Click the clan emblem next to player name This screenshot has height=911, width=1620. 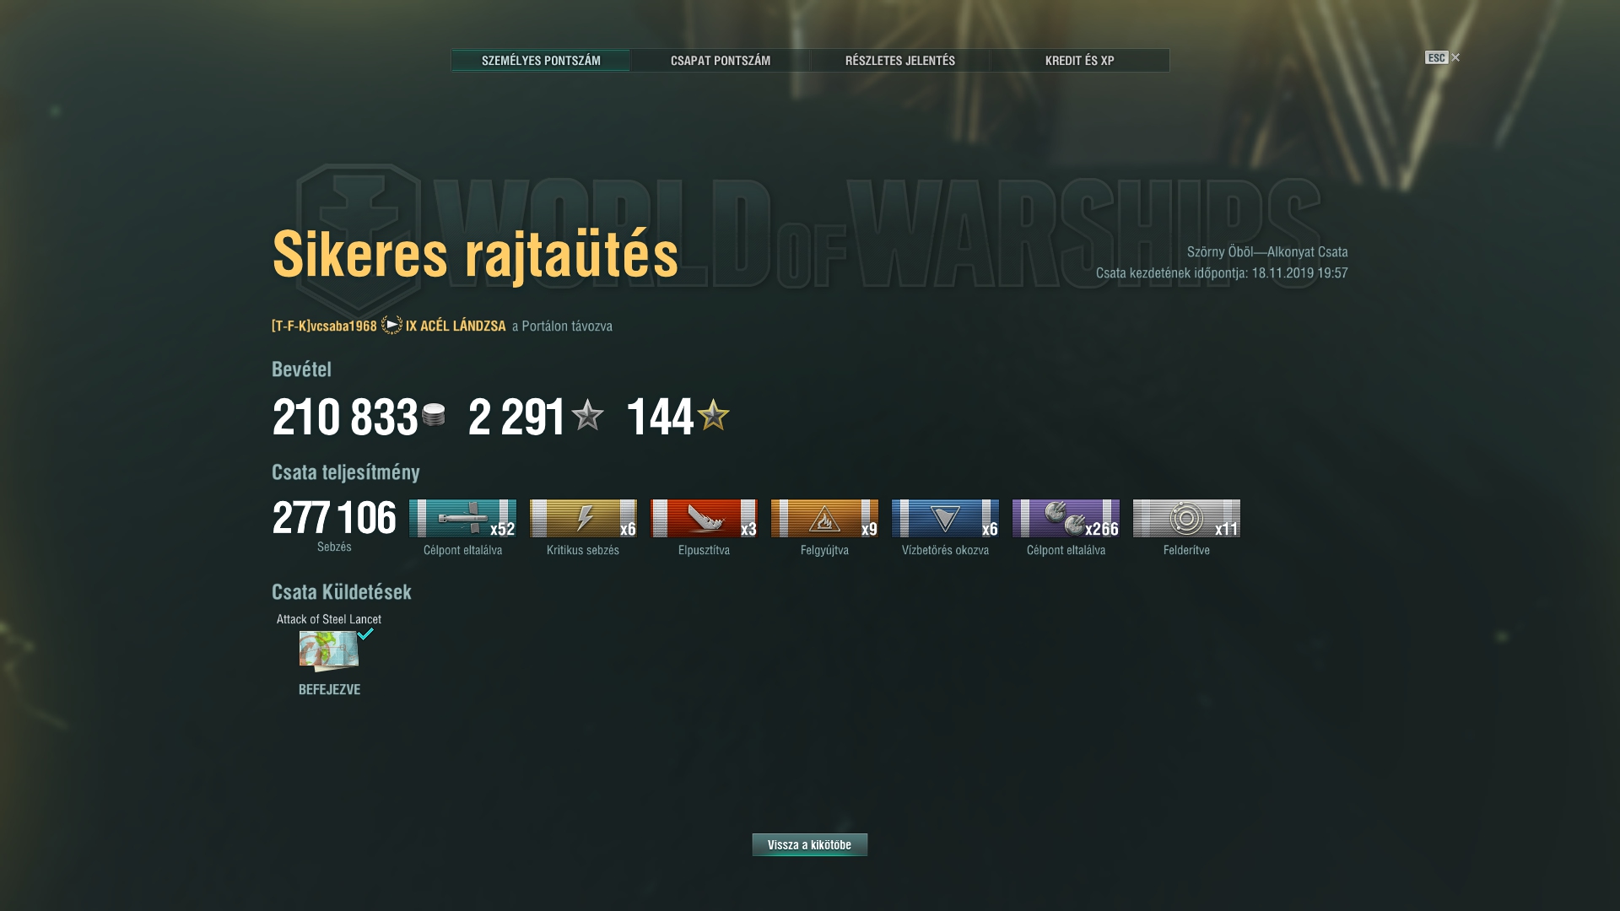[x=391, y=325]
